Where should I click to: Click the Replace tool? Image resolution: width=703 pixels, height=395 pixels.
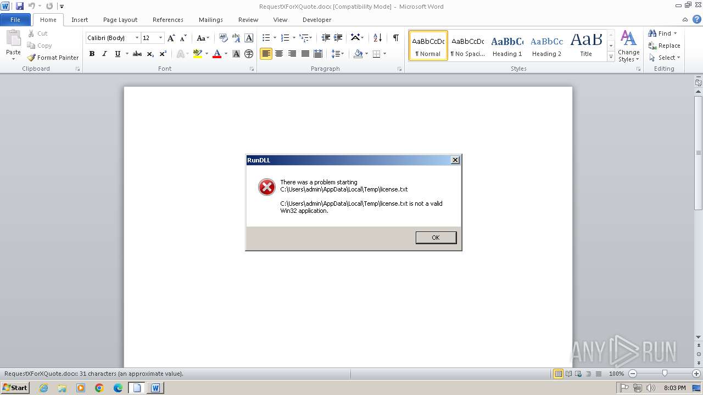[664, 46]
